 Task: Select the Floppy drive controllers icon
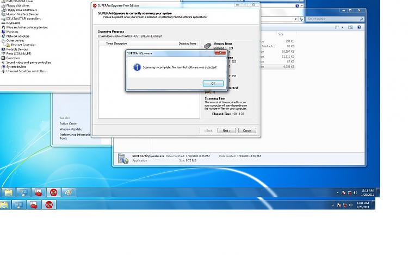[x=3, y=10]
